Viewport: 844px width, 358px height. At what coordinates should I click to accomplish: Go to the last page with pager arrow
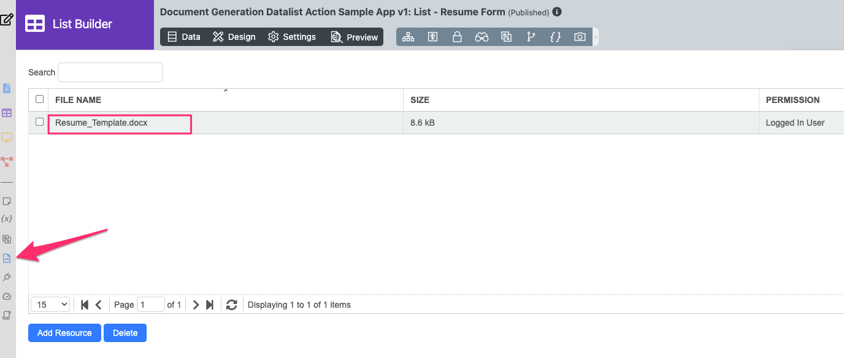click(x=210, y=305)
